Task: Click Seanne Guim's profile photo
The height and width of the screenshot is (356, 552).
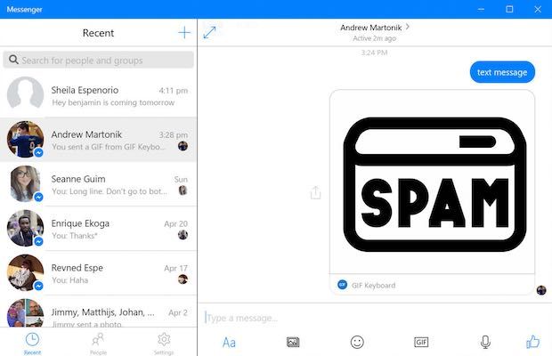Action: (25, 183)
